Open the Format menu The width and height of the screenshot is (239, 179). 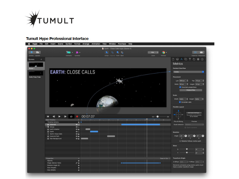(77, 44)
